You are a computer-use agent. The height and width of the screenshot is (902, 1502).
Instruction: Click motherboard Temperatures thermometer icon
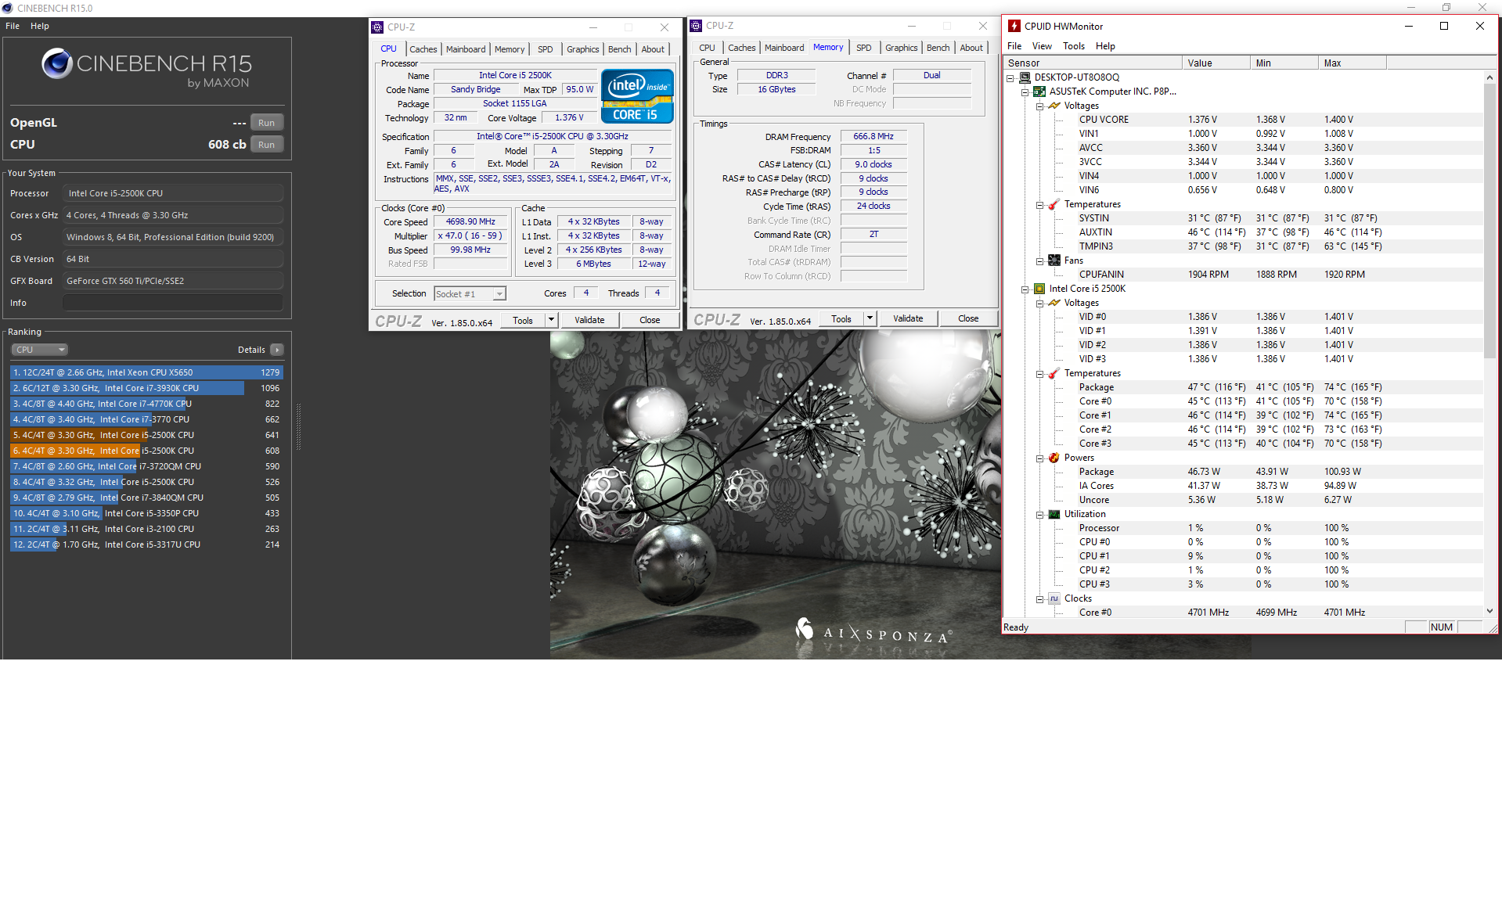[x=1054, y=204]
